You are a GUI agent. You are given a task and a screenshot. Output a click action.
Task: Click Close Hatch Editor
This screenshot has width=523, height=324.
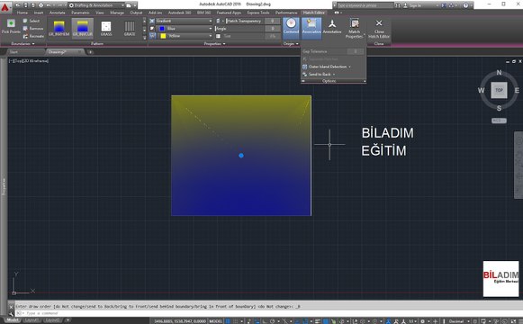click(x=379, y=28)
